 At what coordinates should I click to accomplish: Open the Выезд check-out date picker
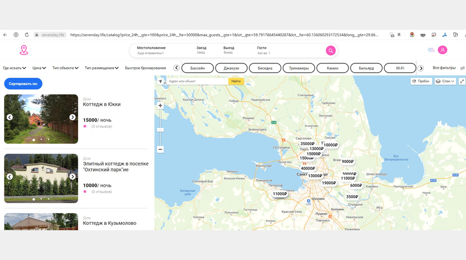pyautogui.click(x=229, y=50)
